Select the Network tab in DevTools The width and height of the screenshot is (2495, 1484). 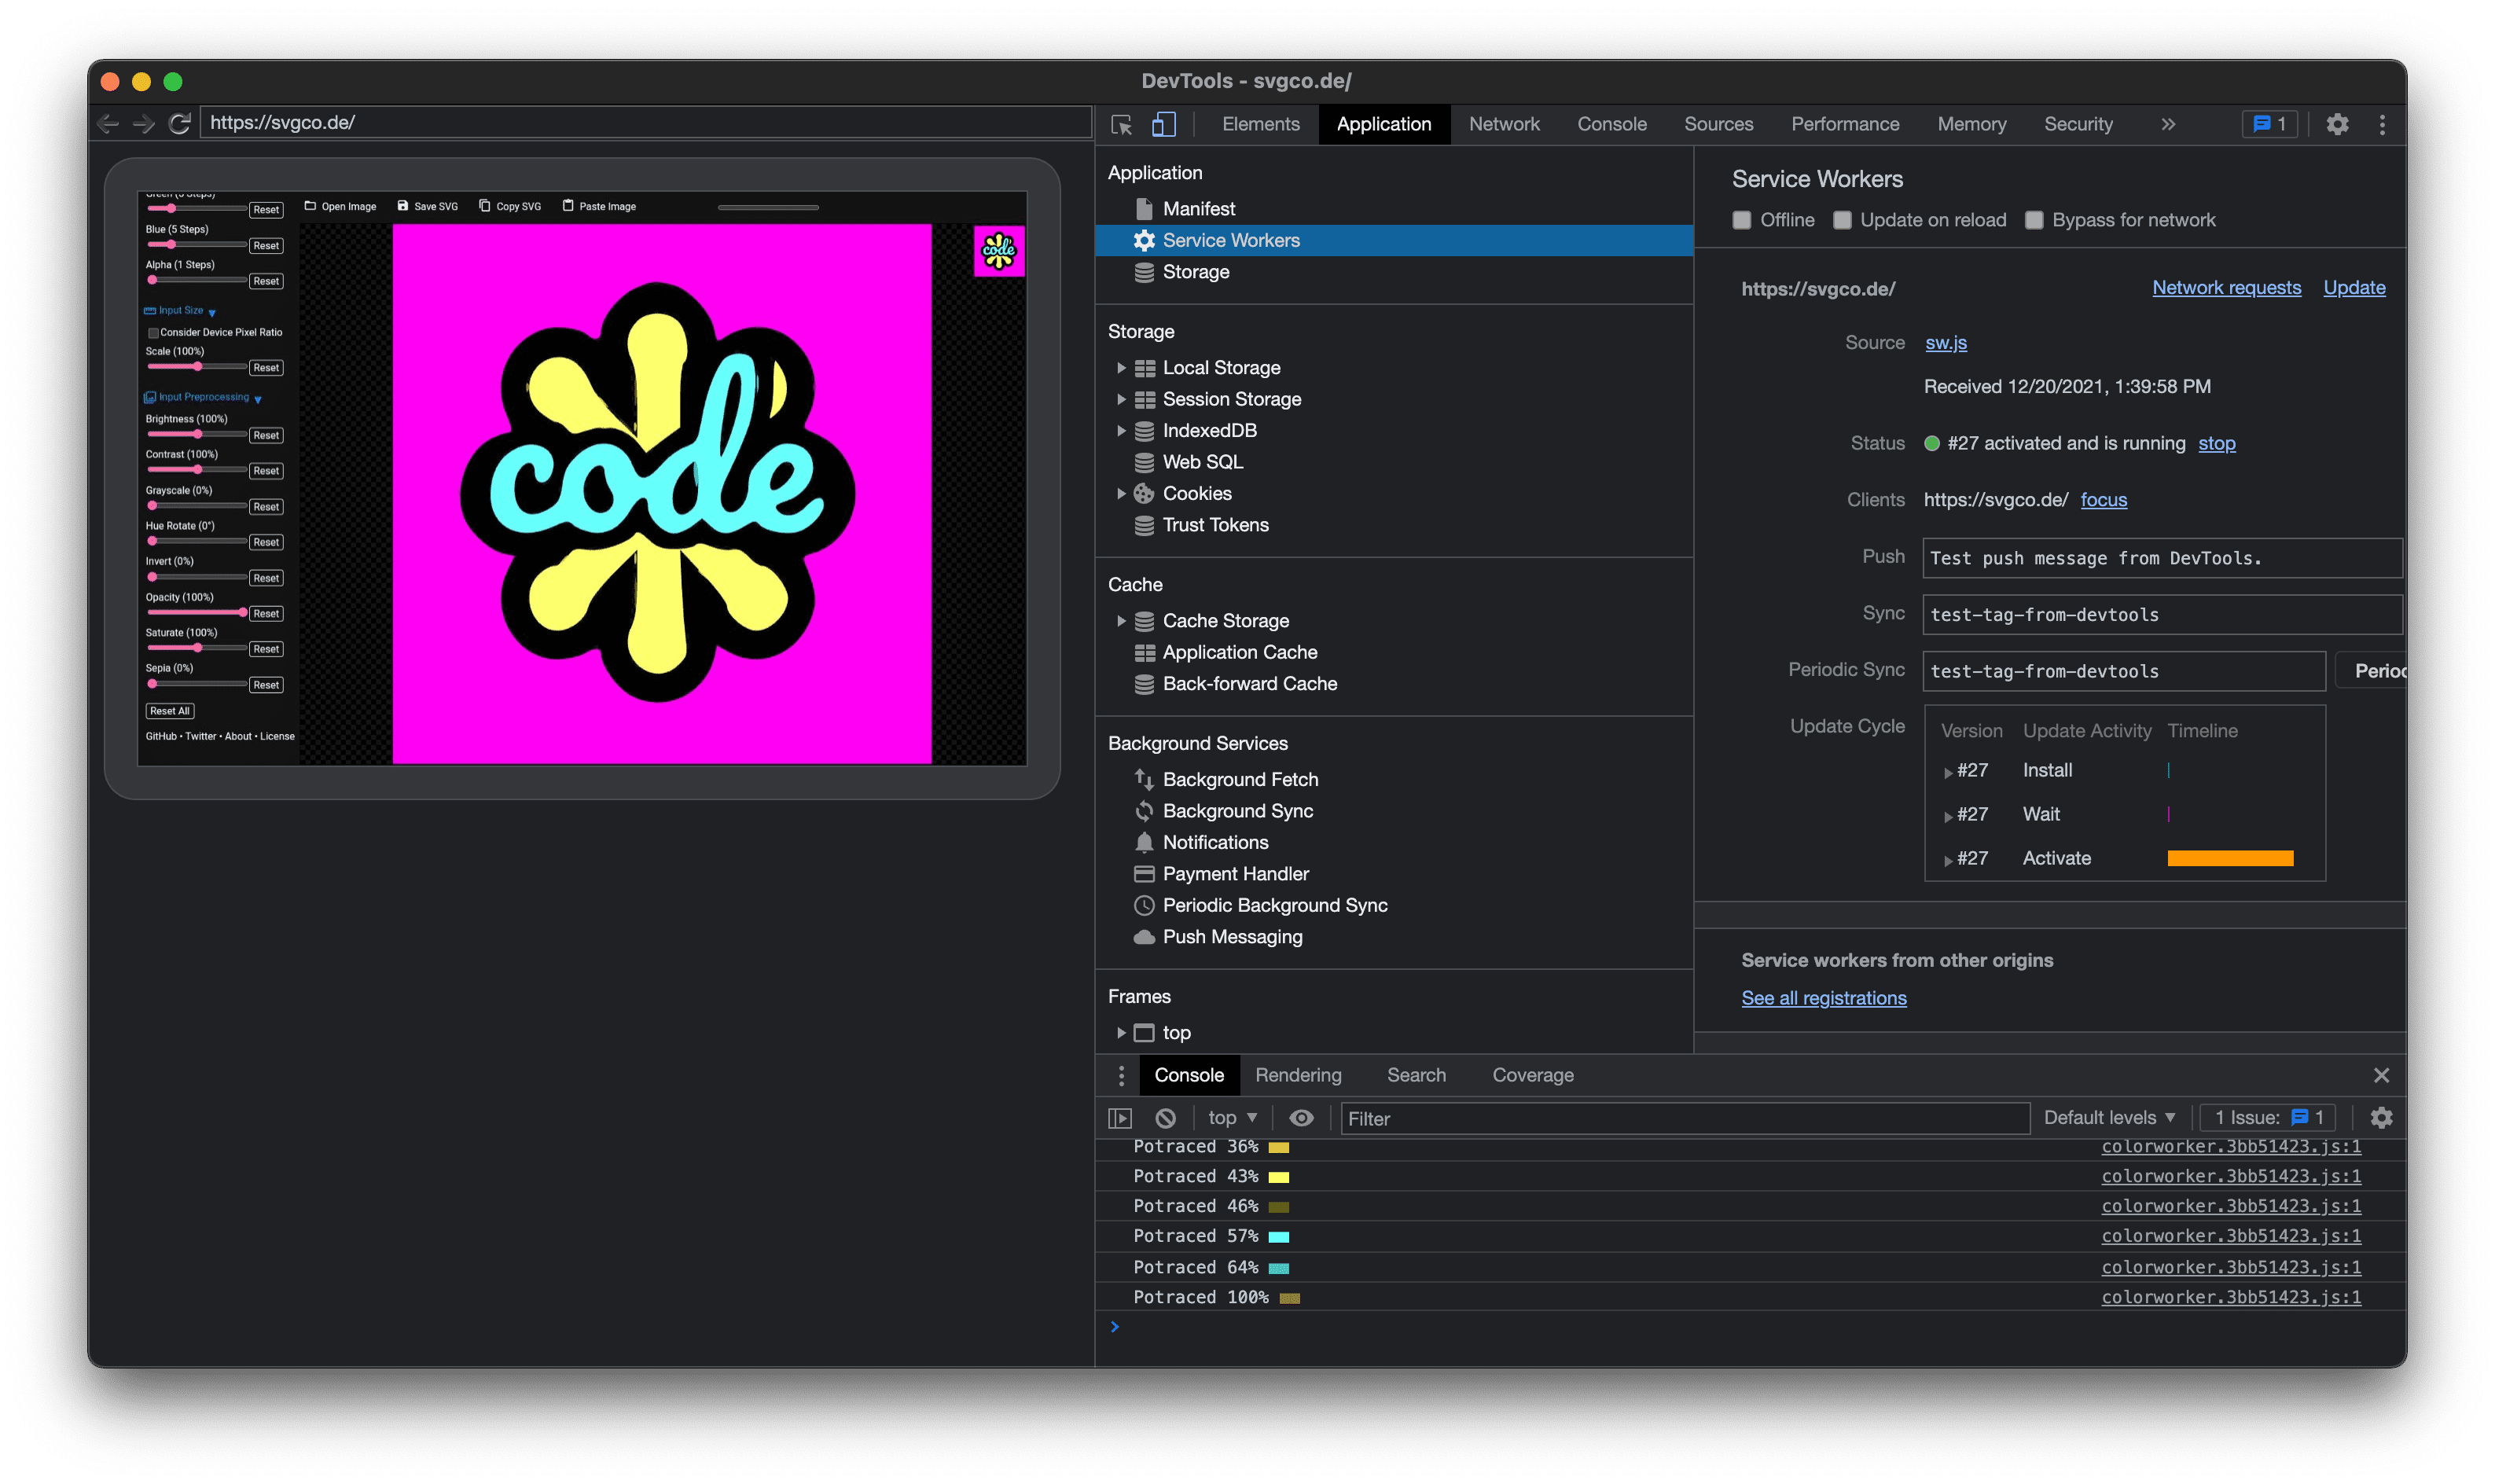[x=1503, y=123]
